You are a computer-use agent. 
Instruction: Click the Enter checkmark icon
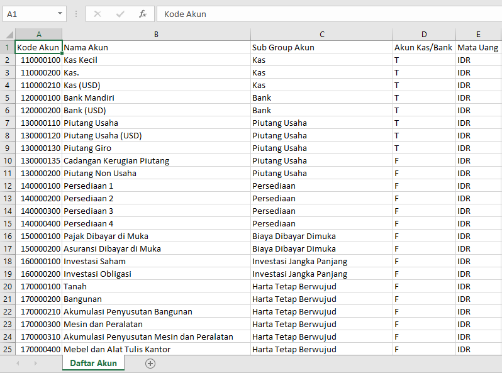click(120, 14)
